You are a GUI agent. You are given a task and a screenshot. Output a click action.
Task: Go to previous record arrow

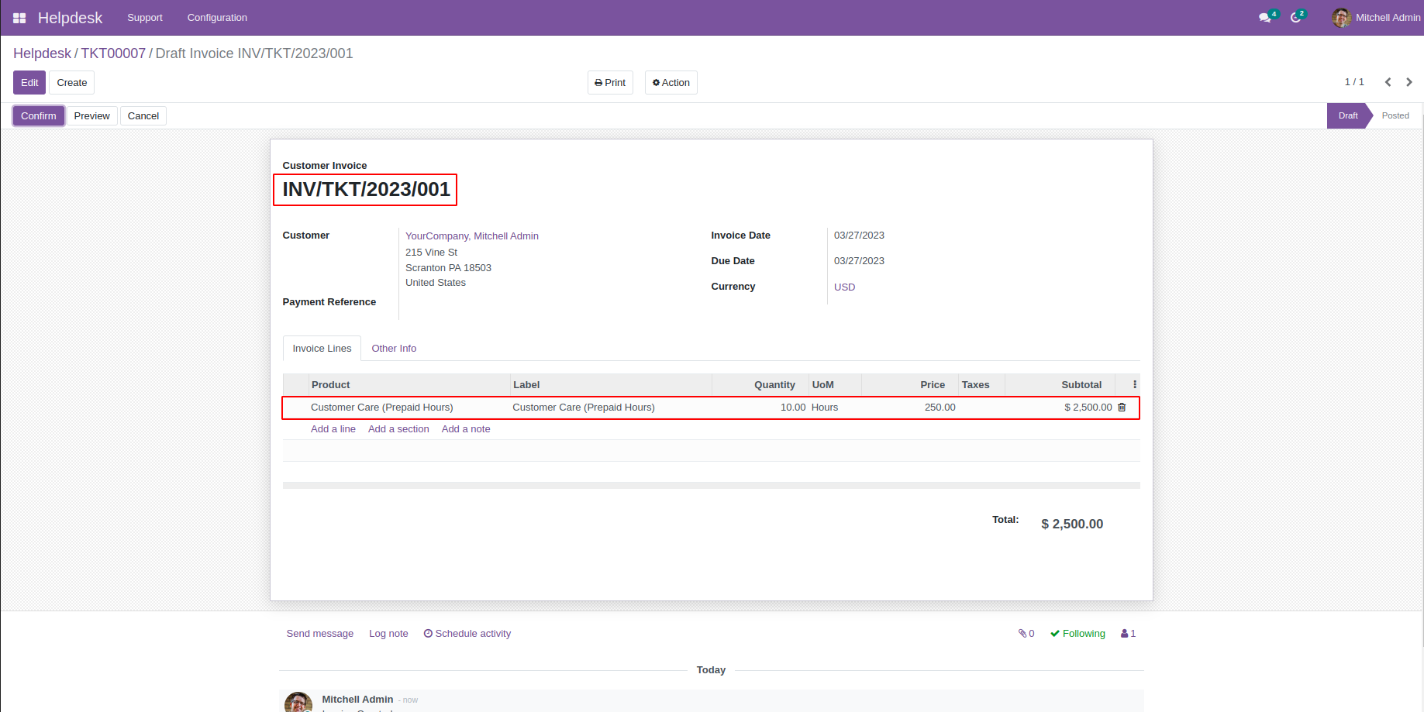tap(1388, 82)
